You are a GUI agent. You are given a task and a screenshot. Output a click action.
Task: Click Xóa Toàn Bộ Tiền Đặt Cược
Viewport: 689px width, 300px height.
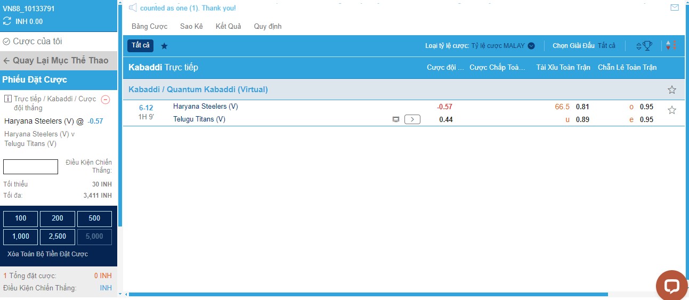point(48,254)
